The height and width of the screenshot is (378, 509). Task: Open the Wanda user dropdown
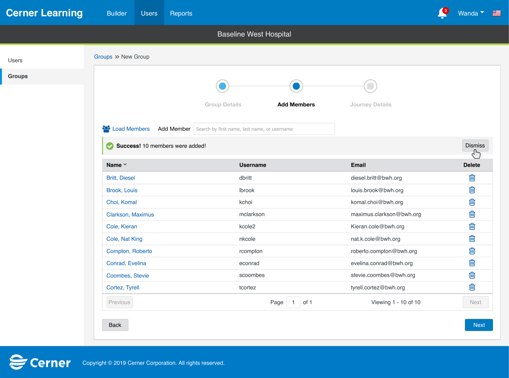click(471, 13)
